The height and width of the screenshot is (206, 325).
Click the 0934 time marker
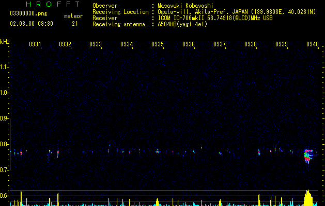point(127,44)
